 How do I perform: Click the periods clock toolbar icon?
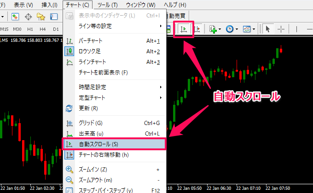(230, 29)
